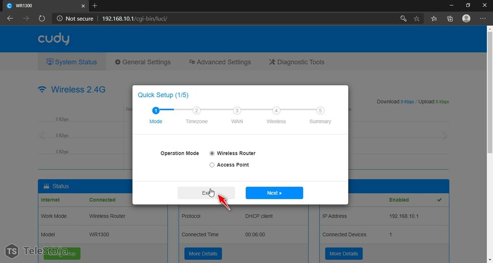493x263 pixels.
Task: Click the Cudy logo
Action: (x=53, y=39)
